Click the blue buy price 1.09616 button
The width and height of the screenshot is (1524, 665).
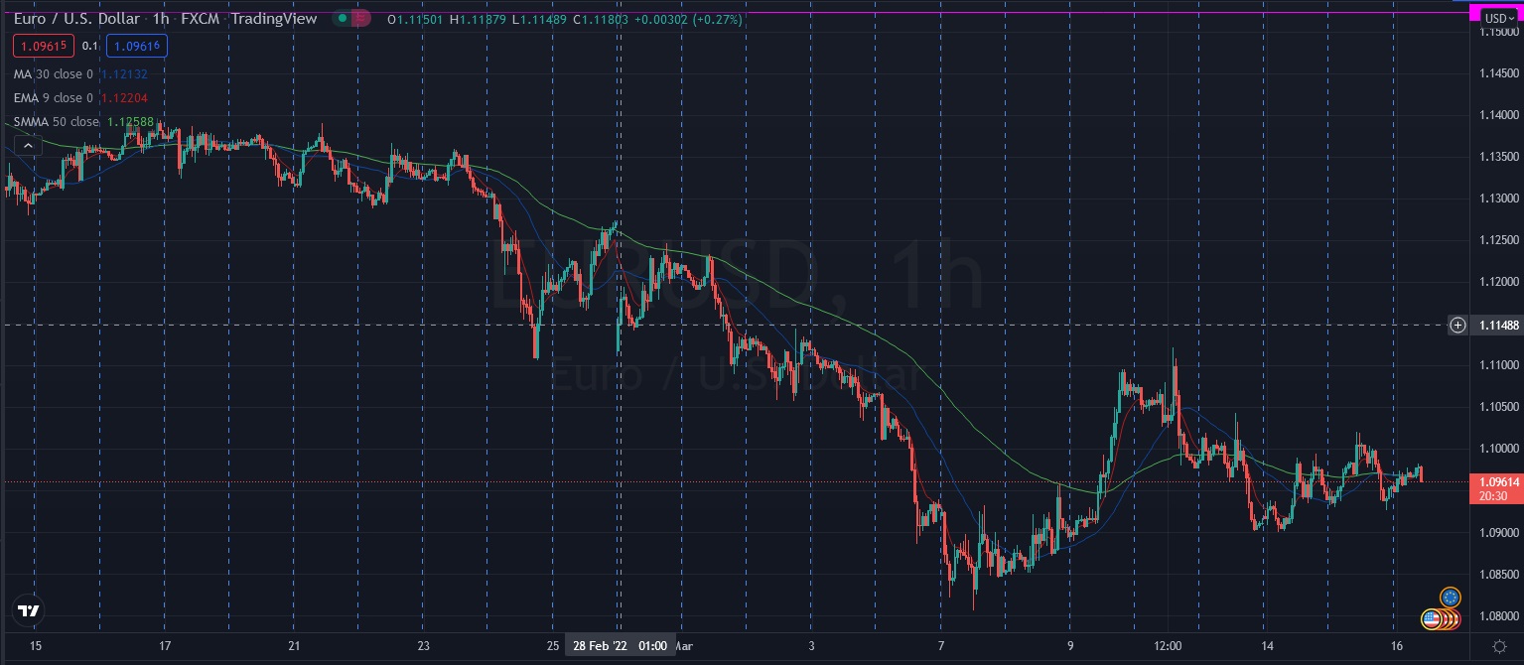(136, 46)
